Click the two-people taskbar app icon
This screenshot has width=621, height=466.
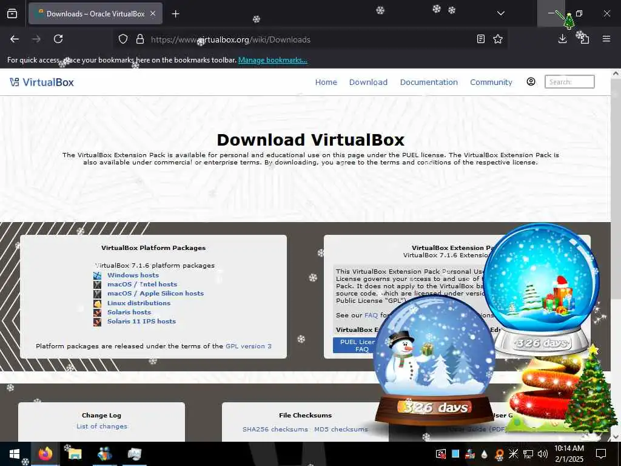coord(104,454)
